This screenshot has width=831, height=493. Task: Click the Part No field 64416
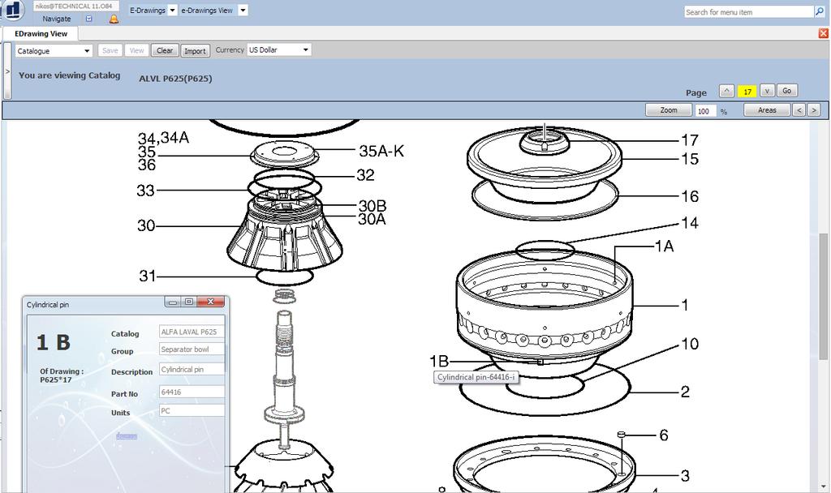tap(192, 392)
